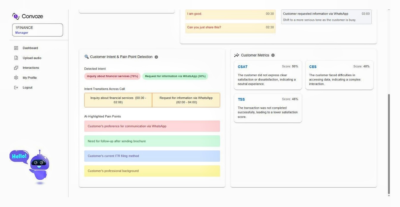Image resolution: width=400 pixels, height=207 pixels.
Task: Click the My Profile gear icon
Action: tap(16, 78)
